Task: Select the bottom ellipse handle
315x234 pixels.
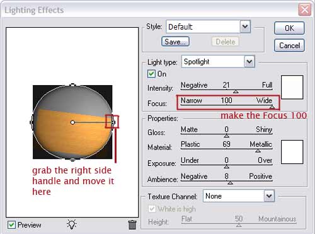Action: pos(72,160)
